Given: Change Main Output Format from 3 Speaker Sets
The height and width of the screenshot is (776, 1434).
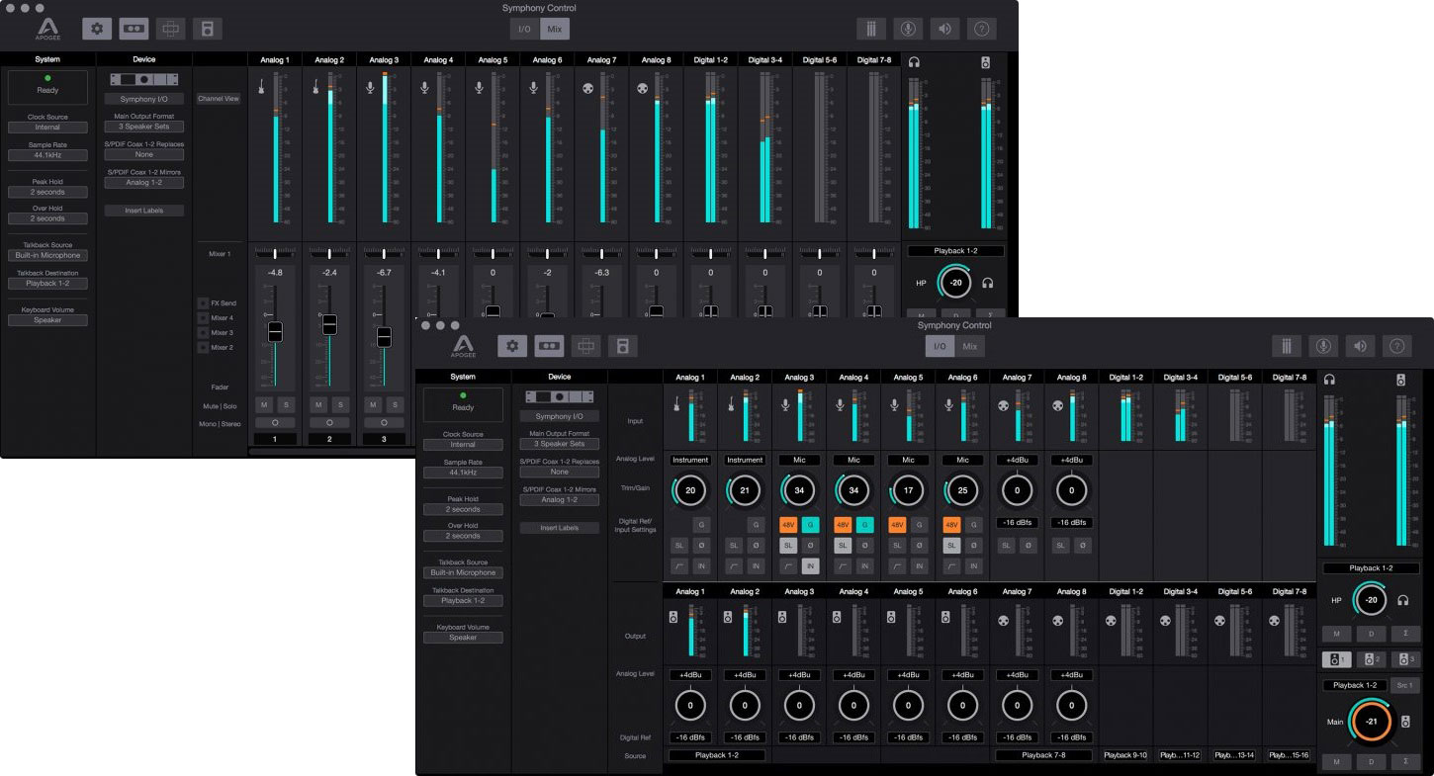Looking at the screenshot, I should (560, 443).
